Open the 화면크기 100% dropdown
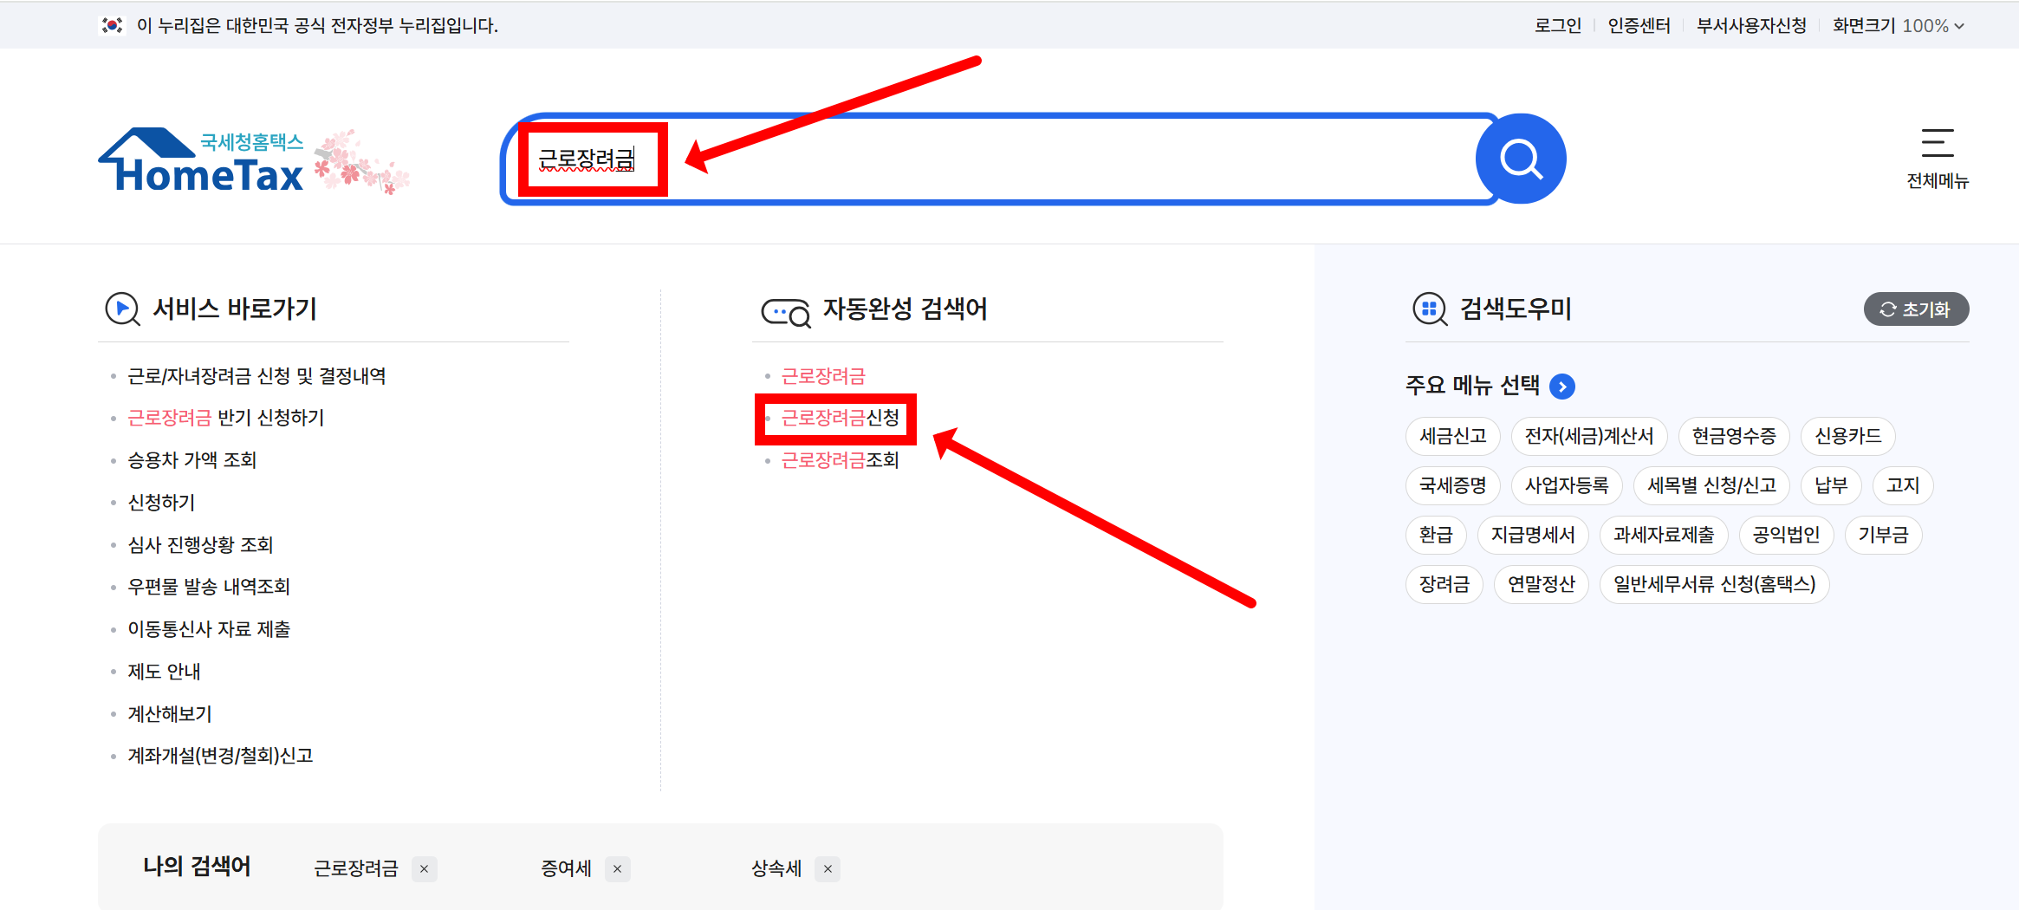Image resolution: width=2019 pixels, height=910 pixels. (x=1899, y=26)
